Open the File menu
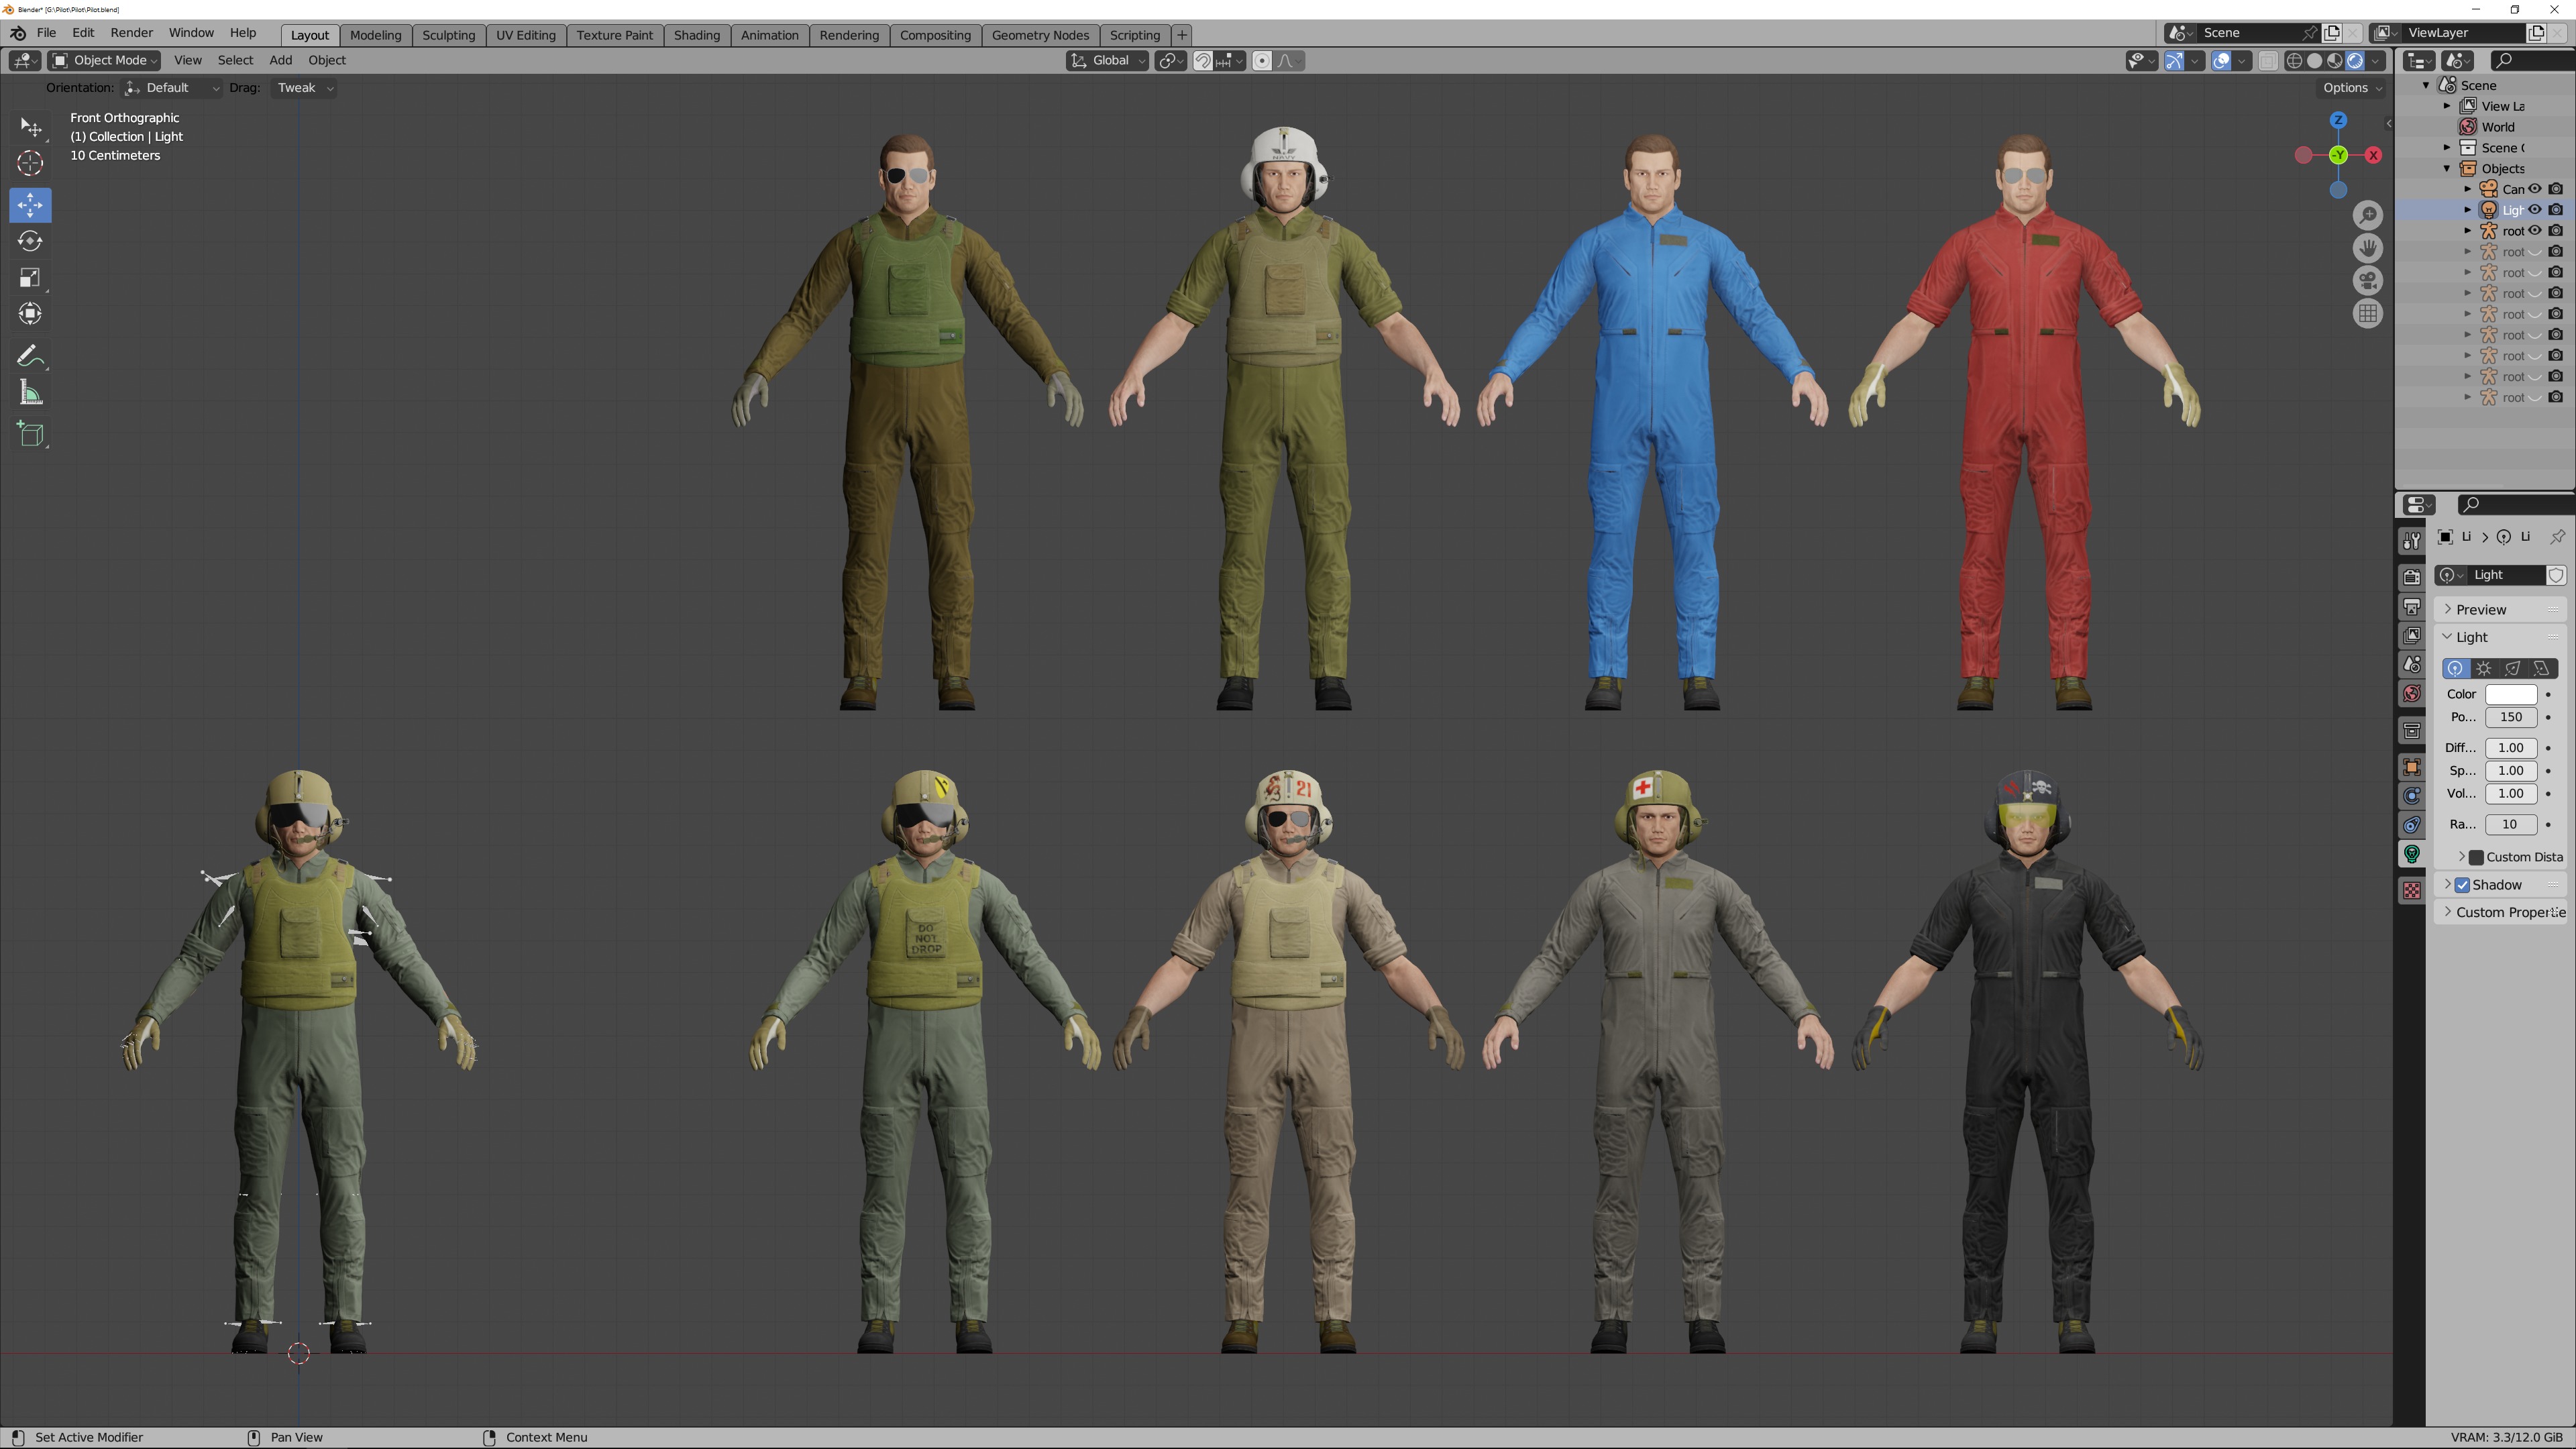 coord(46,33)
